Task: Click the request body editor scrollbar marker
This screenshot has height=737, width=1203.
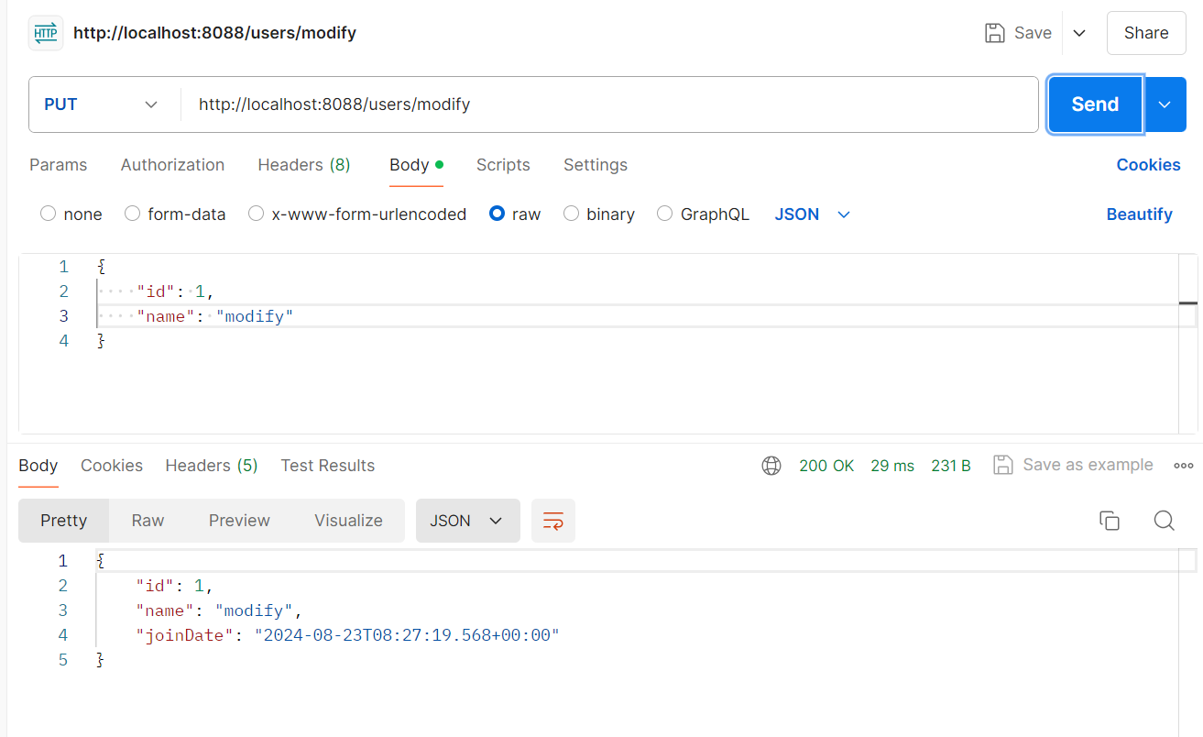Action: coord(1188,302)
